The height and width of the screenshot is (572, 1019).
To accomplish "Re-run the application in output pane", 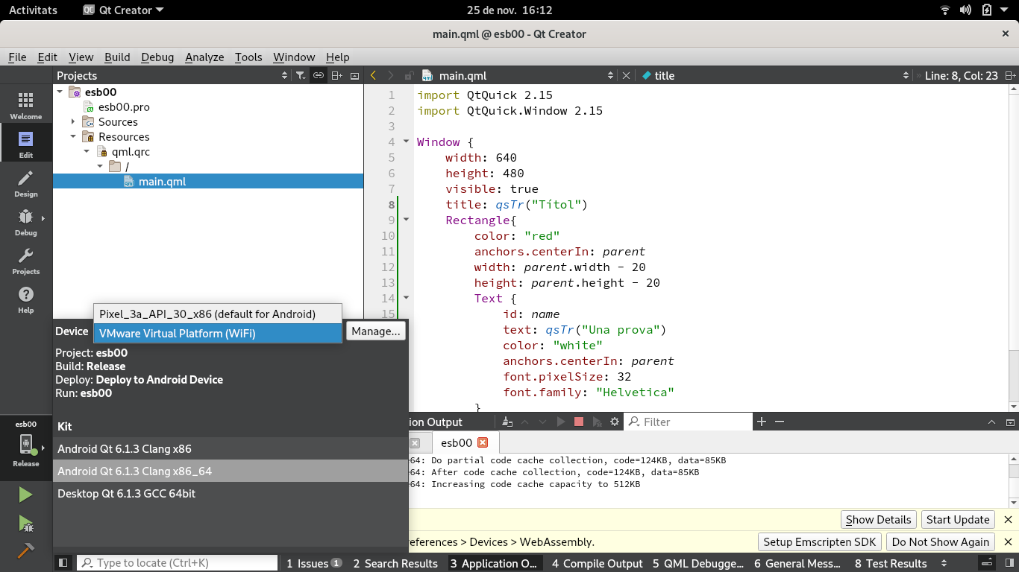I will [x=561, y=422].
